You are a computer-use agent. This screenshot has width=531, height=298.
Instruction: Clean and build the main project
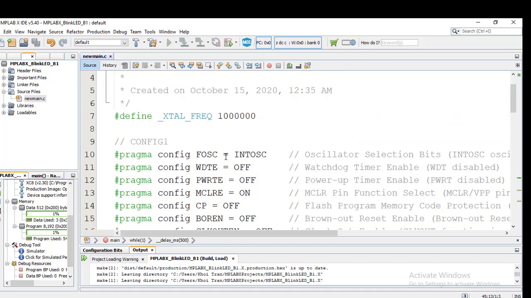[x=152, y=43]
